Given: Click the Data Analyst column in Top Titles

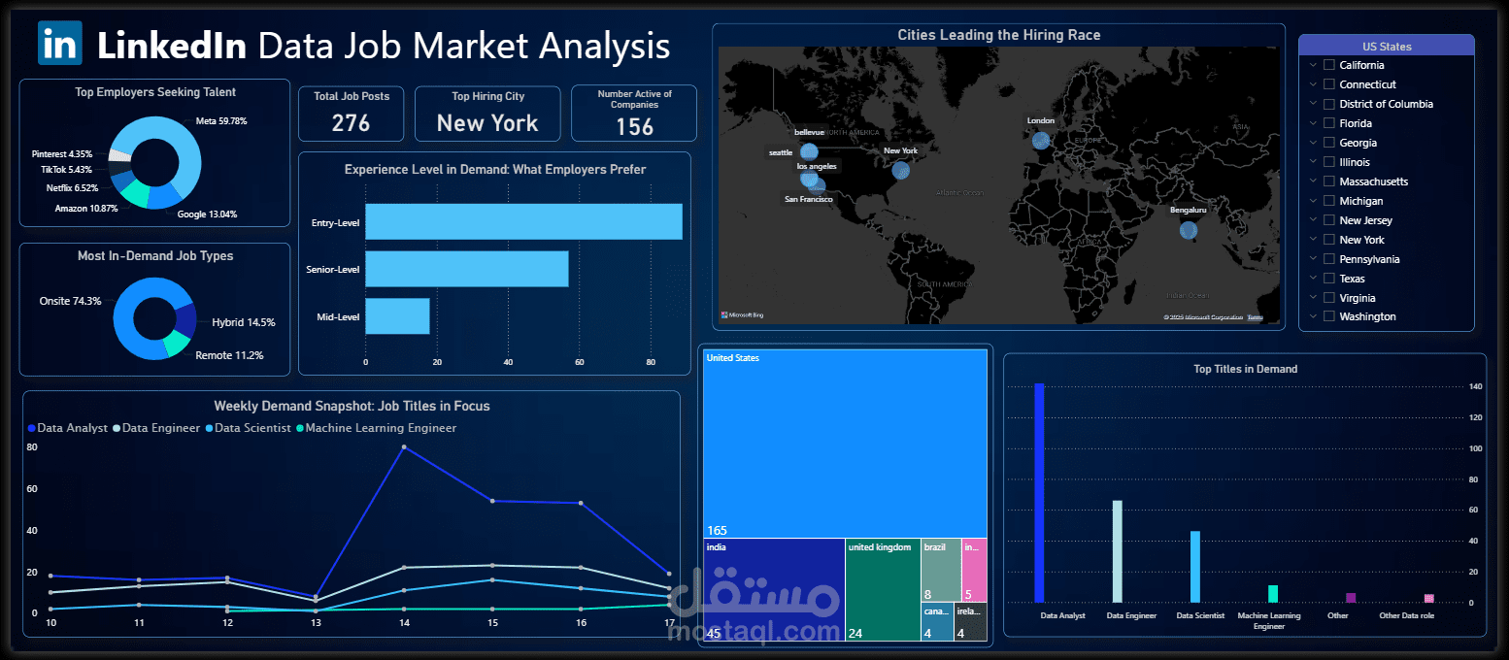Looking at the screenshot, I should click(x=1040, y=493).
